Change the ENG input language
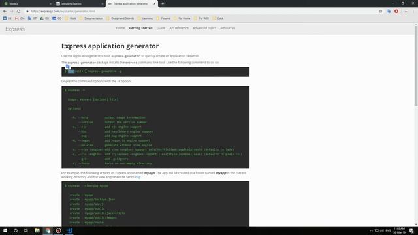 pyautogui.click(x=388, y=230)
